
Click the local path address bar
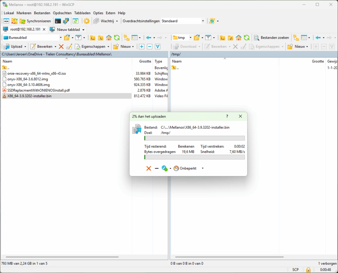(84, 54)
